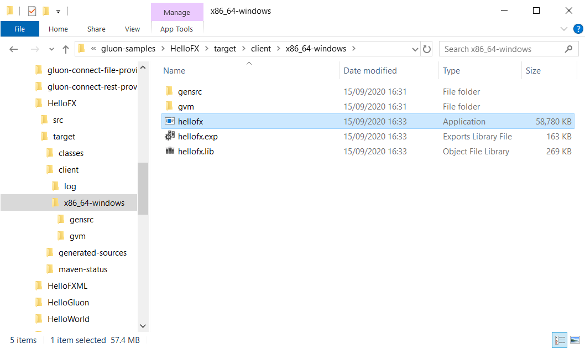585x348 pixels.
Task: Click the navigation pane scroll down arrow
Action: tap(143, 326)
